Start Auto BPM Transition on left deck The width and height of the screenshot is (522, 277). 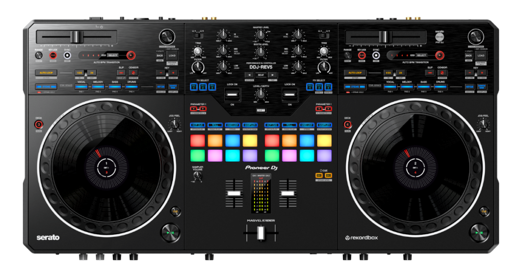click(131, 55)
